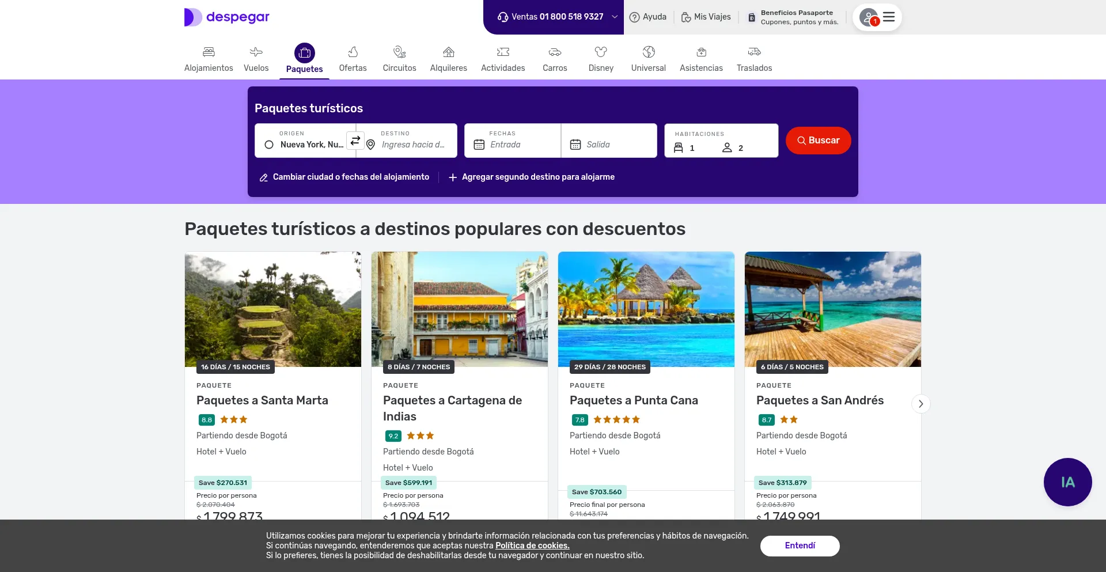Swap origin and destination with the arrows icon
The height and width of the screenshot is (572, 1106).
click(355, 141)
